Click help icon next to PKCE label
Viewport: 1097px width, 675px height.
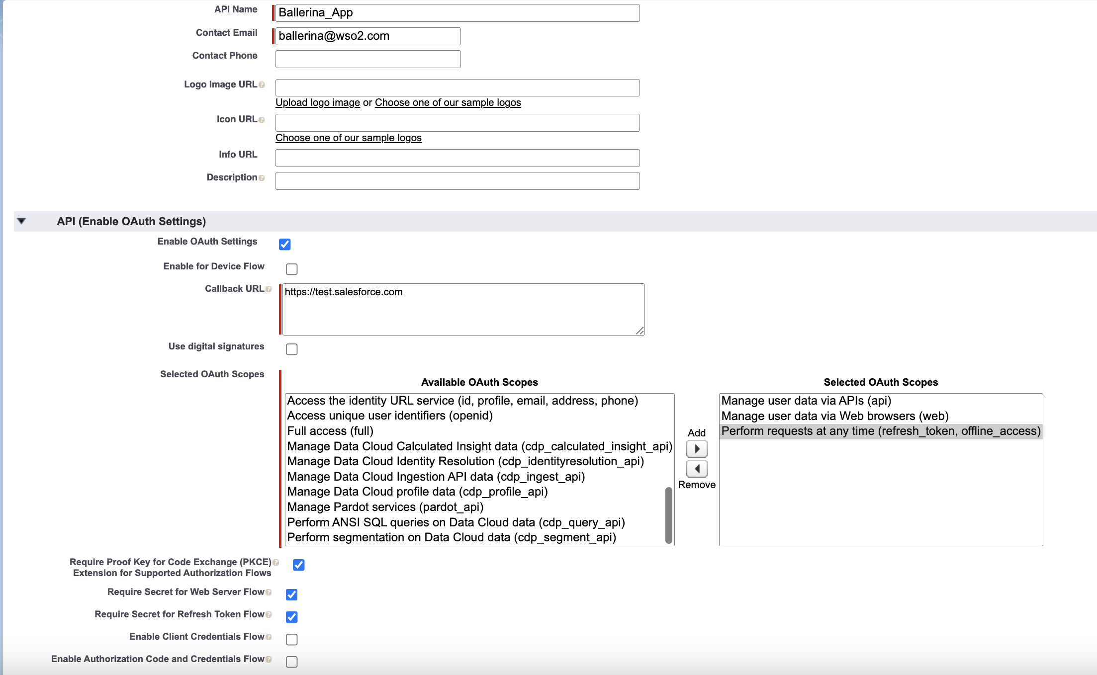pos(275,563)
